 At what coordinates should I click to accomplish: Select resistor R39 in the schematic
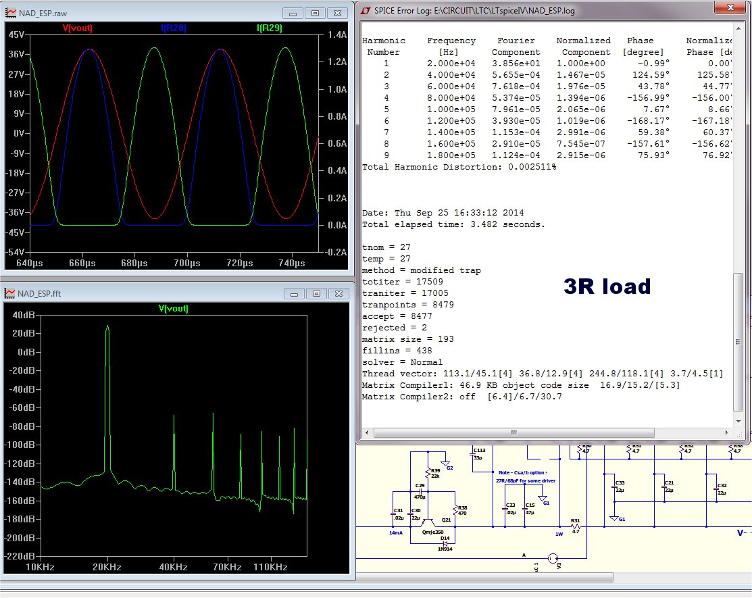(x=428, y=474)
